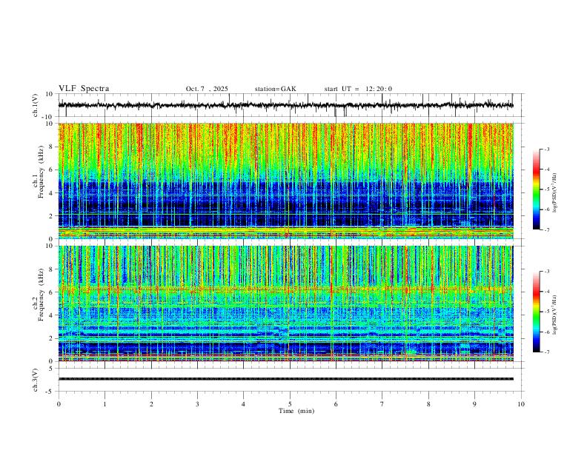Click tick "10" on the time axis

(x=521, y=404)
